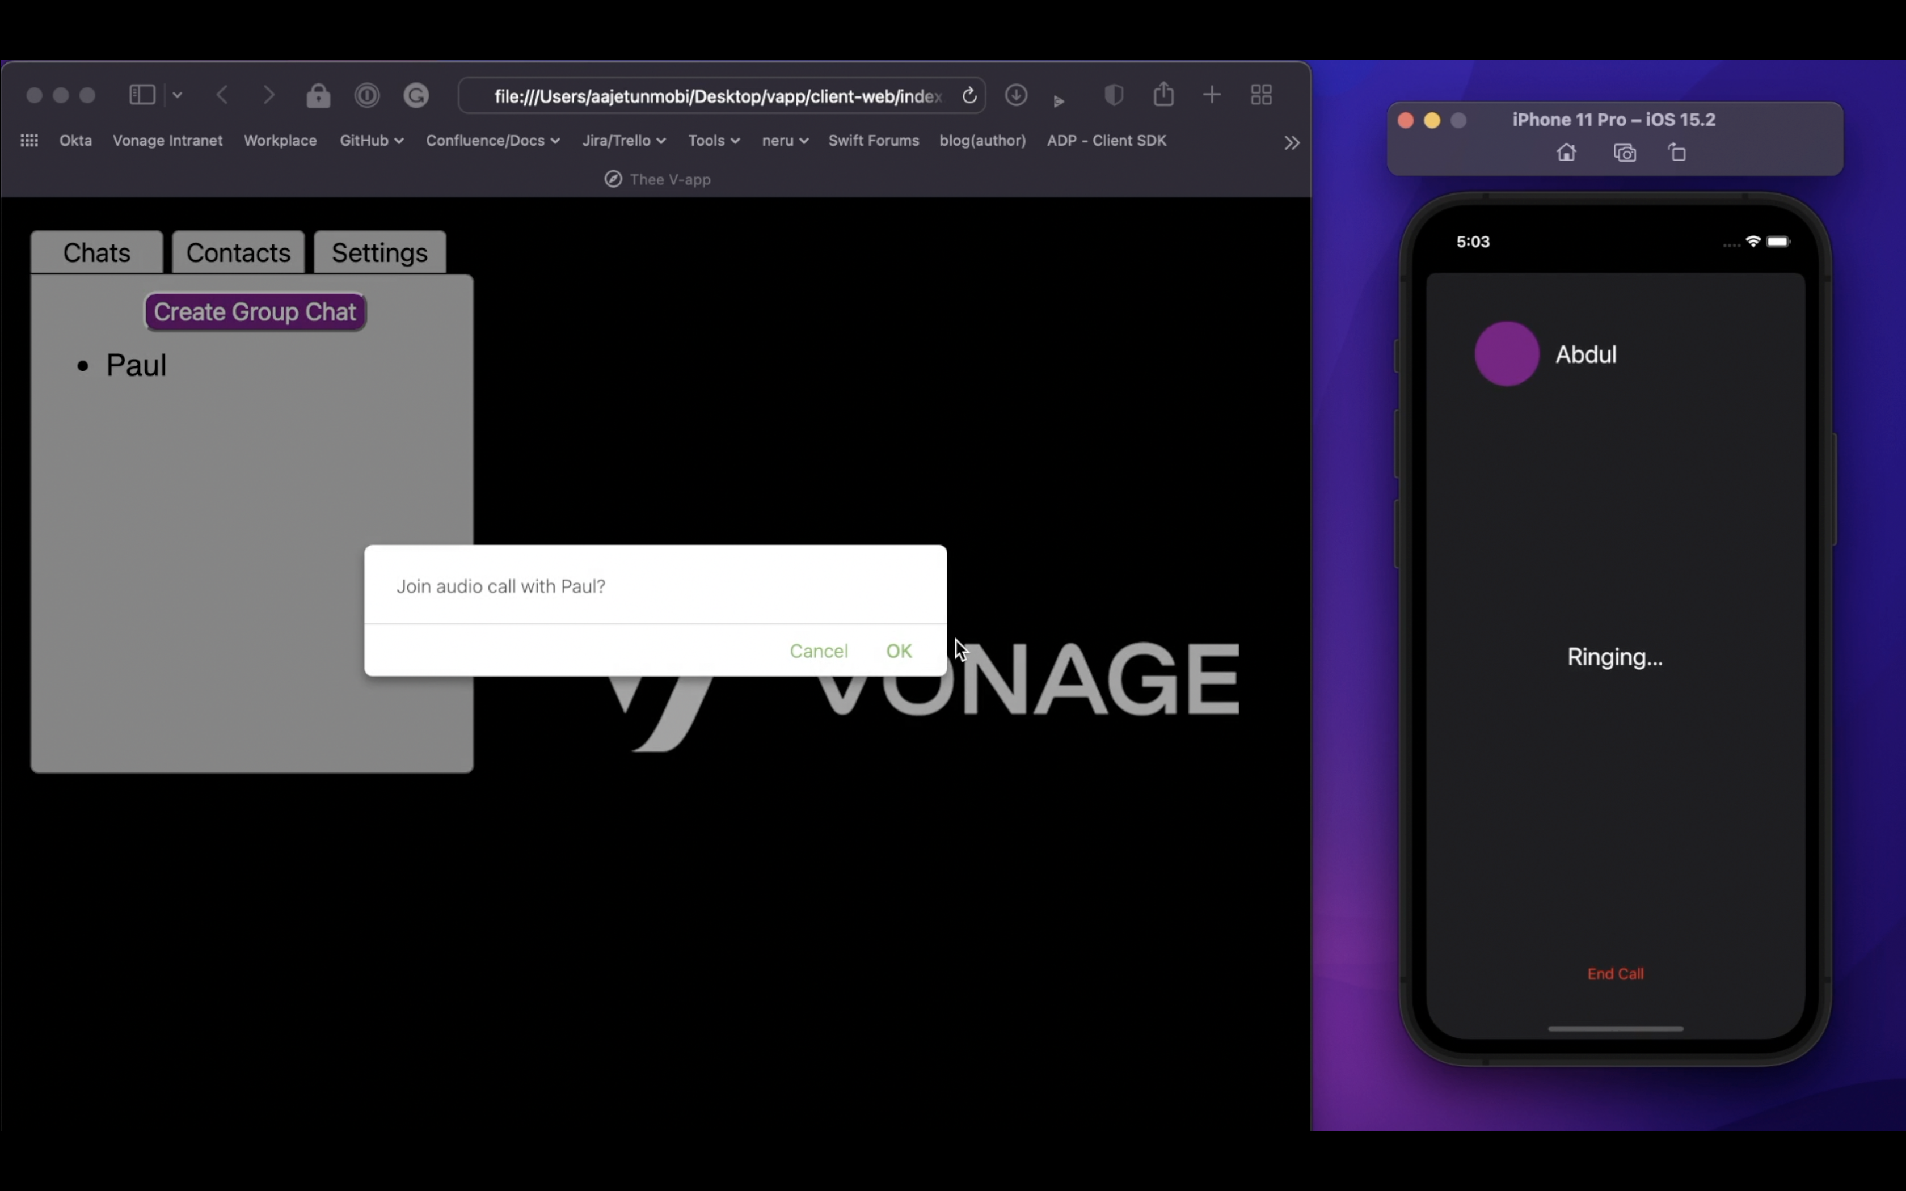Viewport: 1906px width, 1191px height.
Task: Toggle the Safari sidebar icon
Action: click(x=142, y=95)
